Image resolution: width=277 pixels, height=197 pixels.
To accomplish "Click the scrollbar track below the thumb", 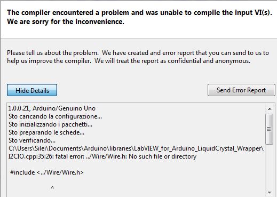I will point(270,167).
